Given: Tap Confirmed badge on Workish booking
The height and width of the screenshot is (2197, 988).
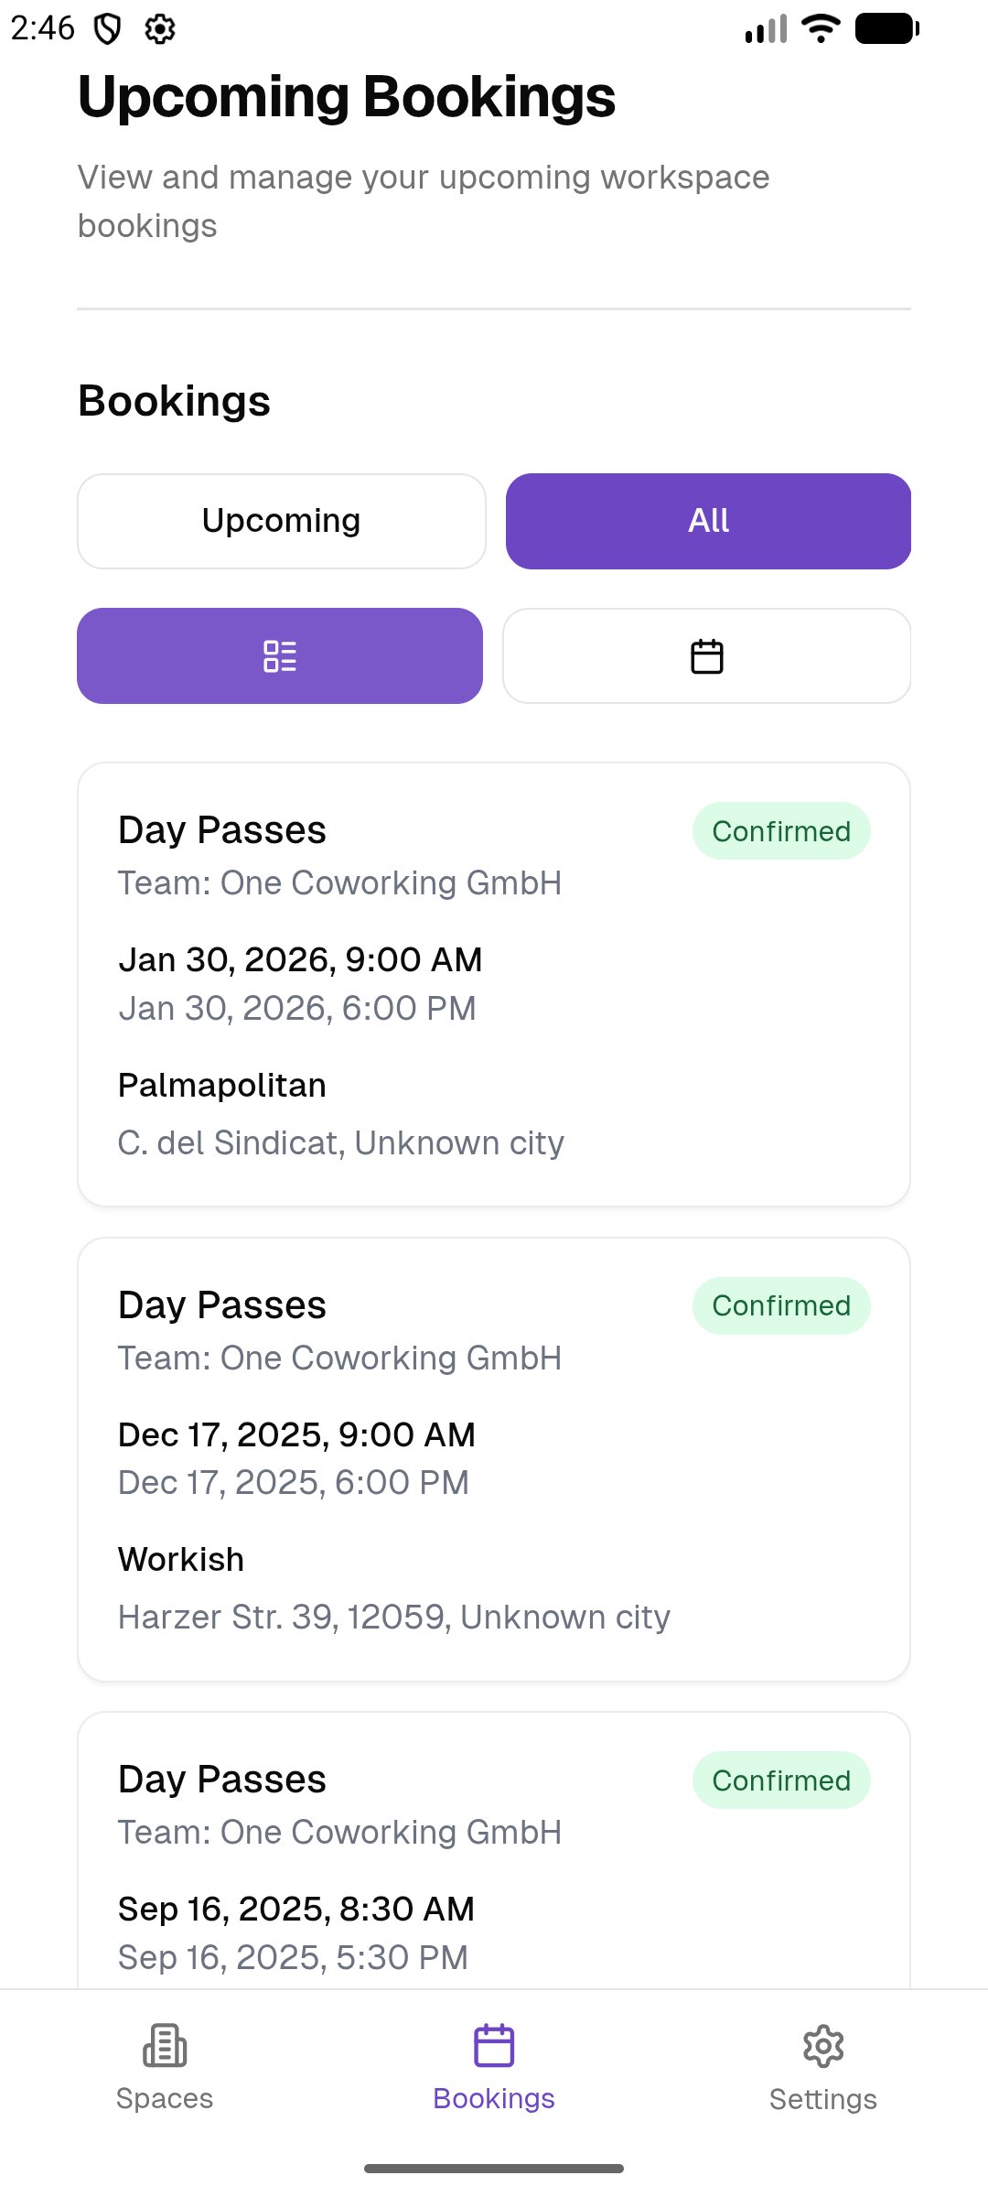Looking at the screenshot, I should point(781,1305).
